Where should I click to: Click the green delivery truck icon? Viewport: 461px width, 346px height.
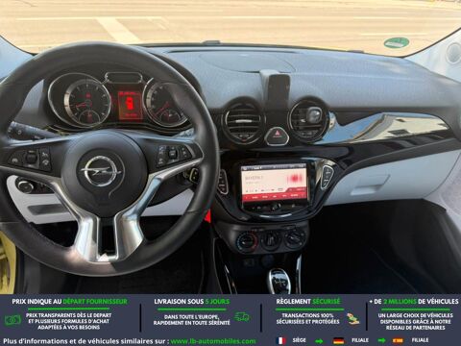(x=242, y=317)
